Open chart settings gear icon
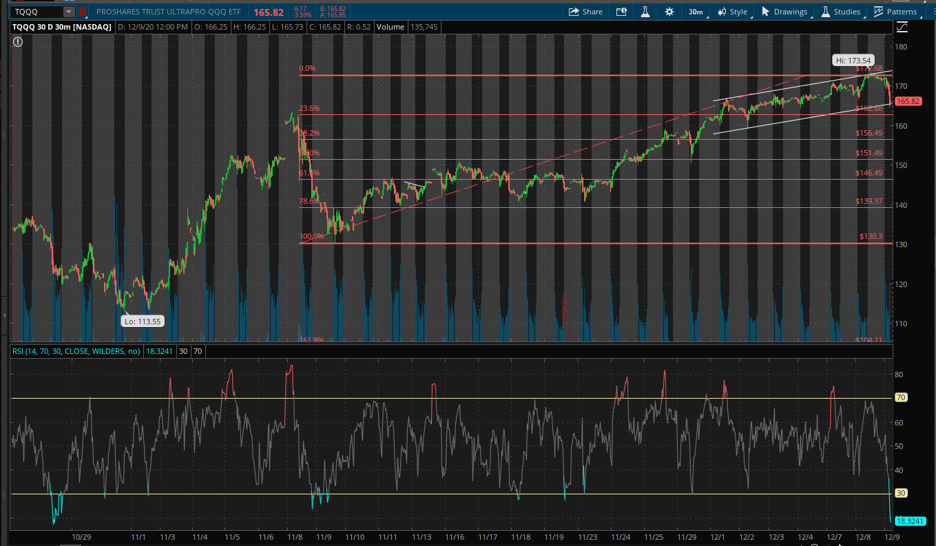This screenshot has height=546, width=936. point(669,12)
